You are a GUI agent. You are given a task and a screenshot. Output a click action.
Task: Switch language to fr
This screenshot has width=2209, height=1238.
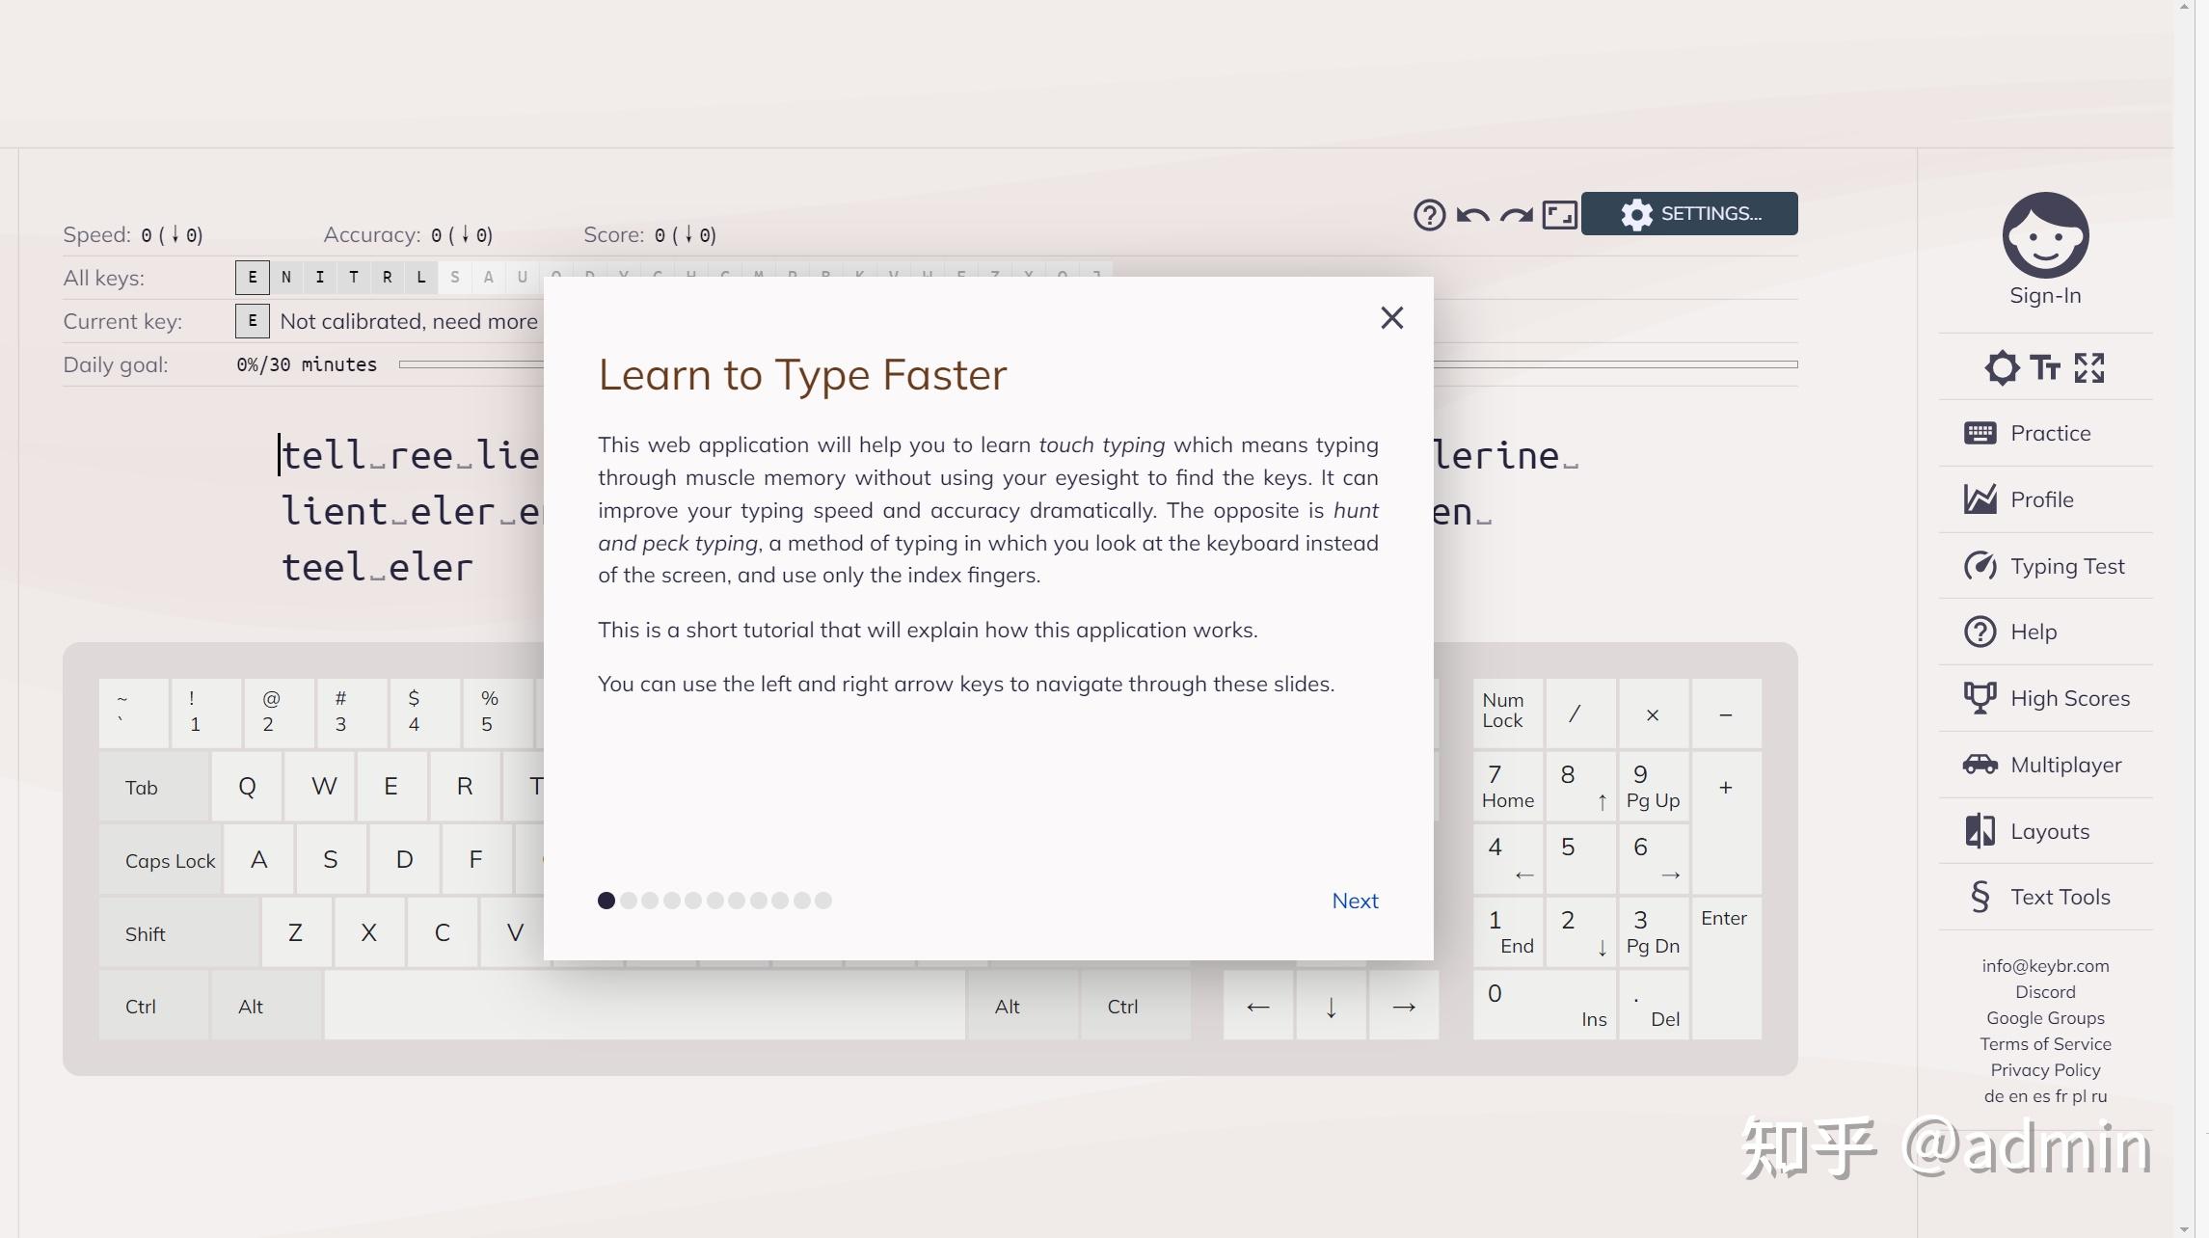point(2061,1096)
